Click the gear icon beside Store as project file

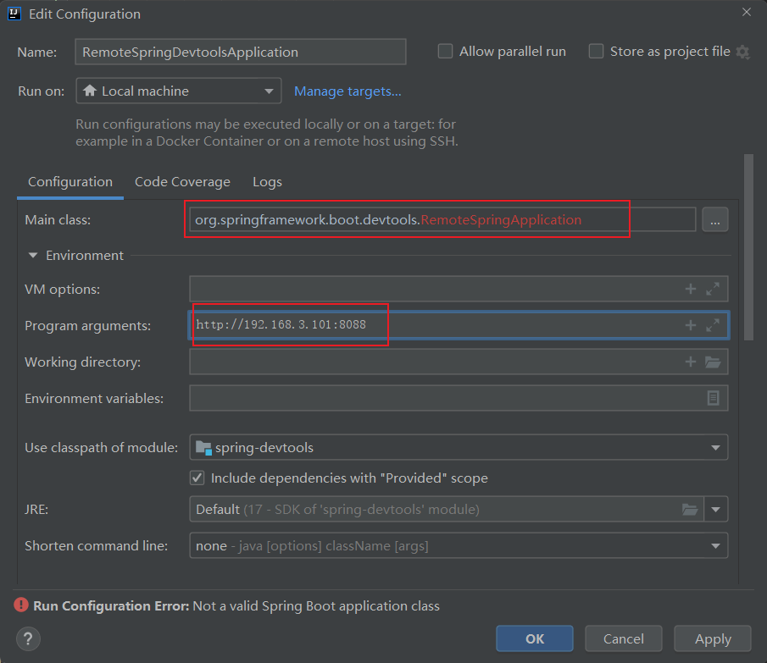pyautogui.click(x=743, y=52)
